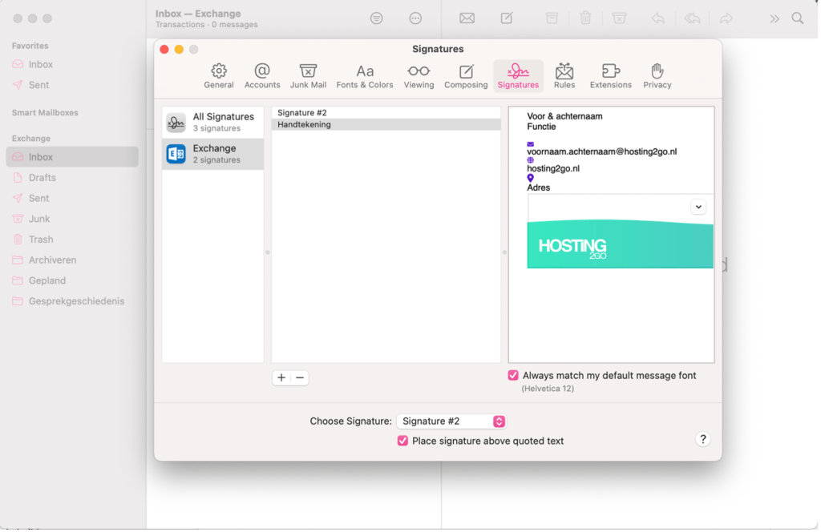This screenshot has height=532, width=821.
Task: Compose a new message
Action: [507, 19]
